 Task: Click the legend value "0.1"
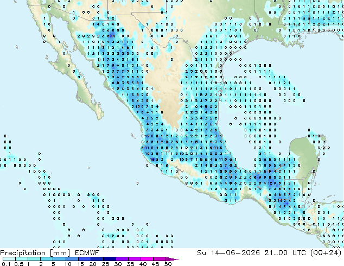(7, 264)
